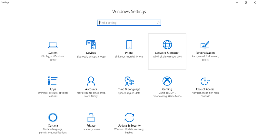Restore down the Settings window
Screen dimensions: 258x137
click(x=246, y=3)
